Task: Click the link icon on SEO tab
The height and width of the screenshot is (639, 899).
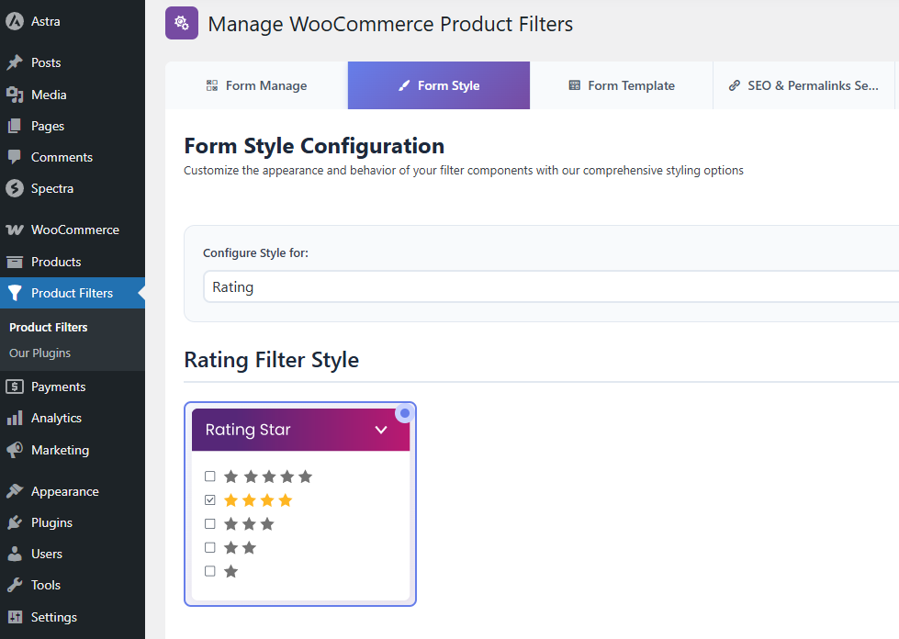Action: coord(734,85)
